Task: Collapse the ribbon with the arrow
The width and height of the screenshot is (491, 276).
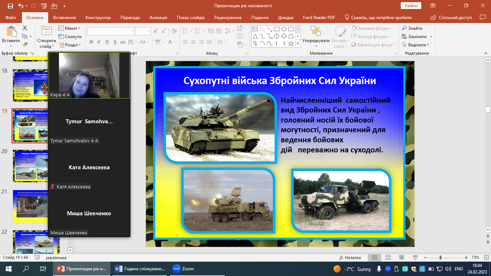Action: [485, 53]
